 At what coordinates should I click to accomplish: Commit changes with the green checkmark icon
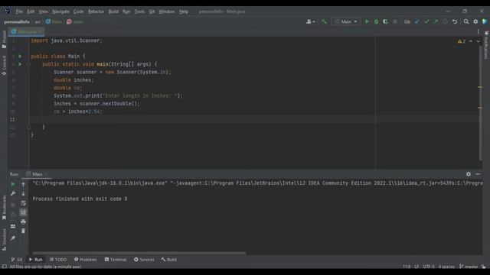coord(426,21)
